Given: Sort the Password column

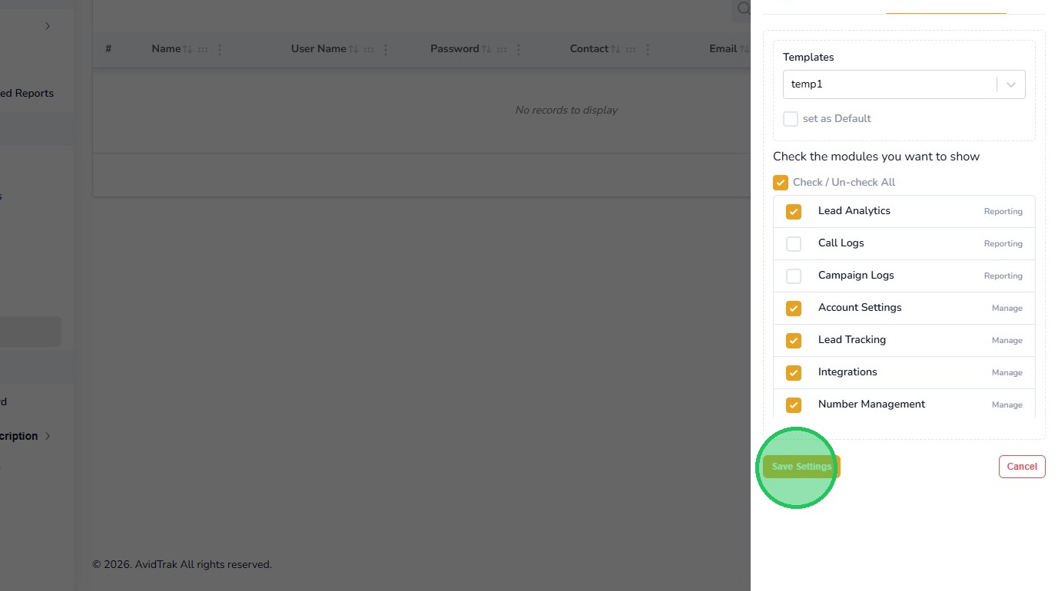Looking at the screenshot, I should tap(486, 49).
